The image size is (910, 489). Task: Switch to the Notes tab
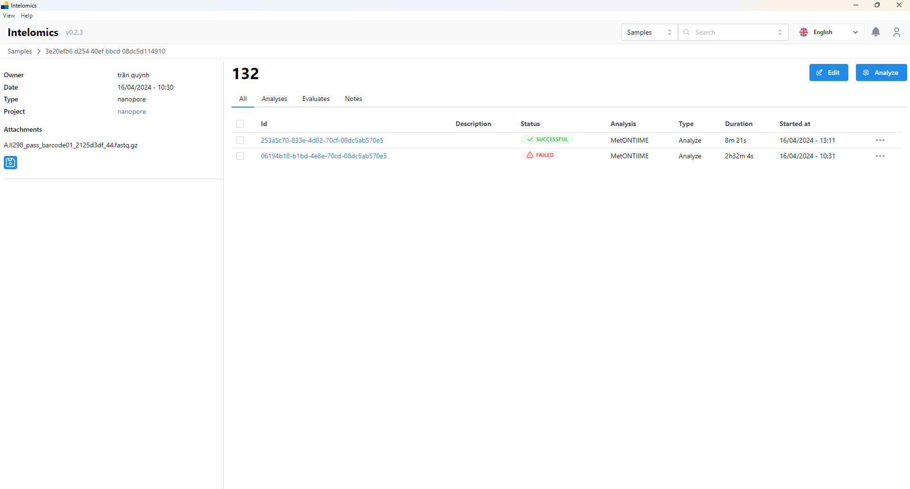click(x=353, y=99)
